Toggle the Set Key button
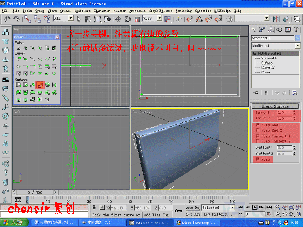 coord(193,214)
